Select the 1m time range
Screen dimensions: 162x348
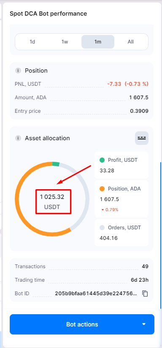coord(98,42)
